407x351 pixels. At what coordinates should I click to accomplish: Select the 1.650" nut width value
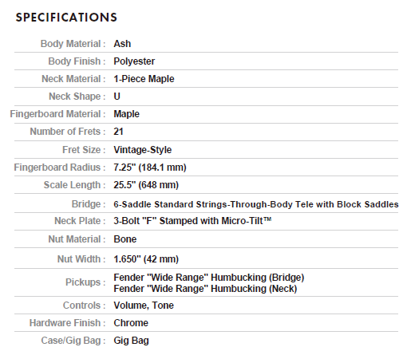(146, 259)
